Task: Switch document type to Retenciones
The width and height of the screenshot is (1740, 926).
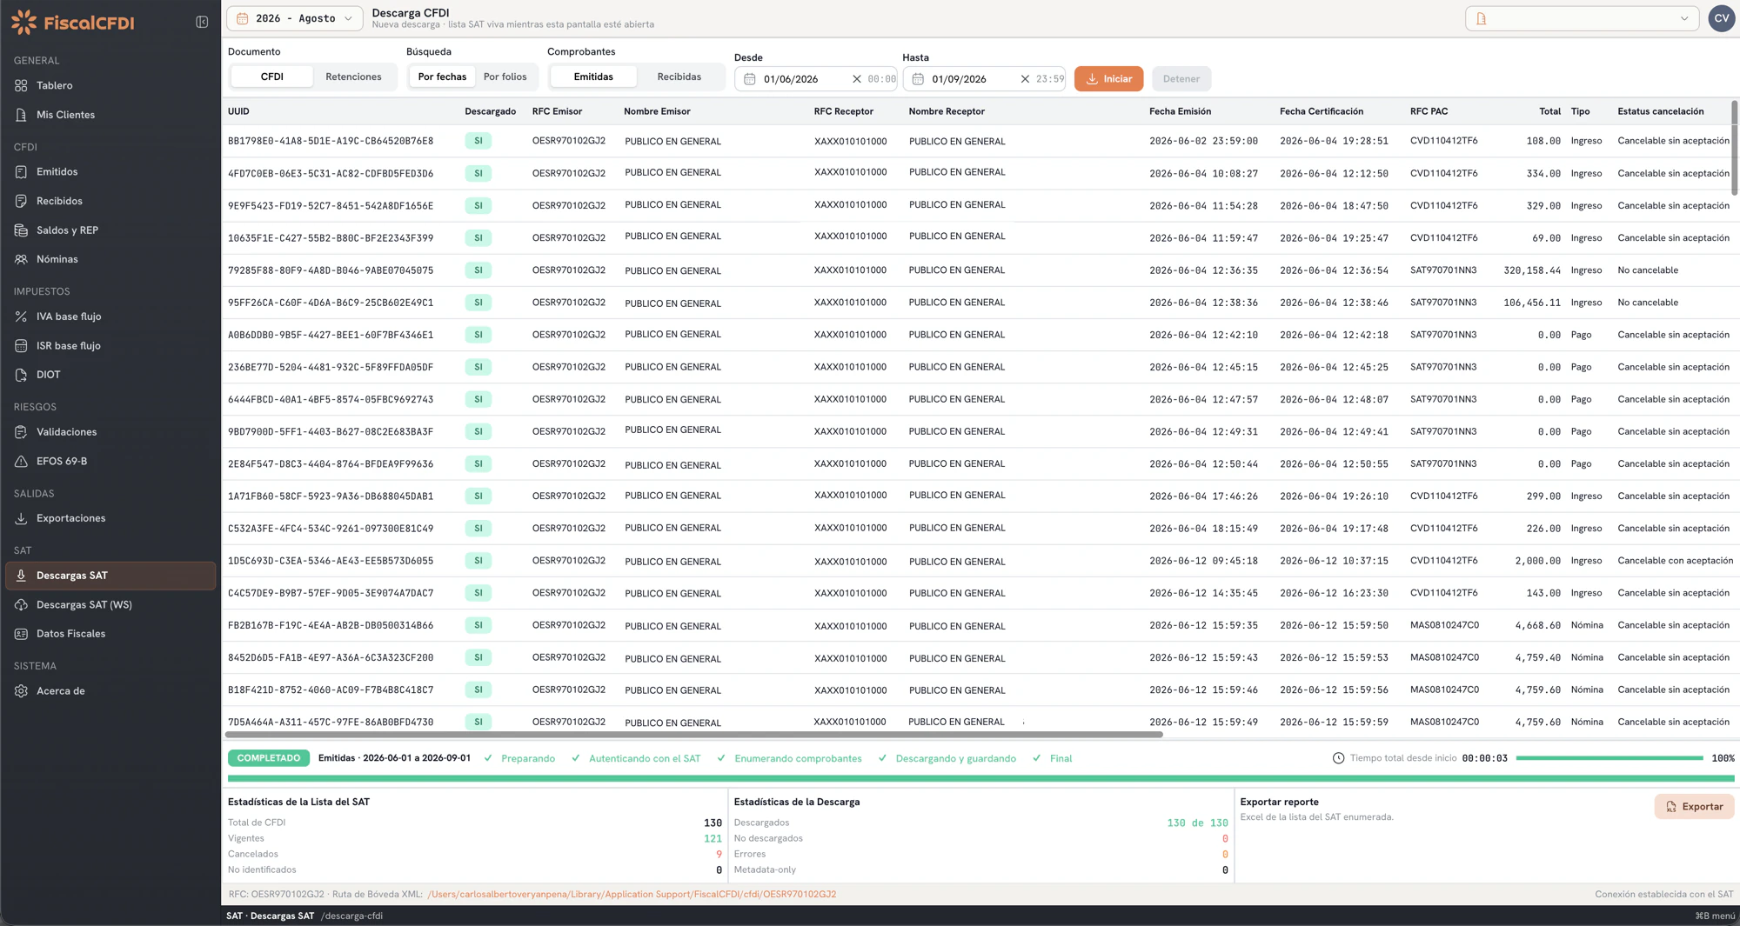Action: click(353, 77)
